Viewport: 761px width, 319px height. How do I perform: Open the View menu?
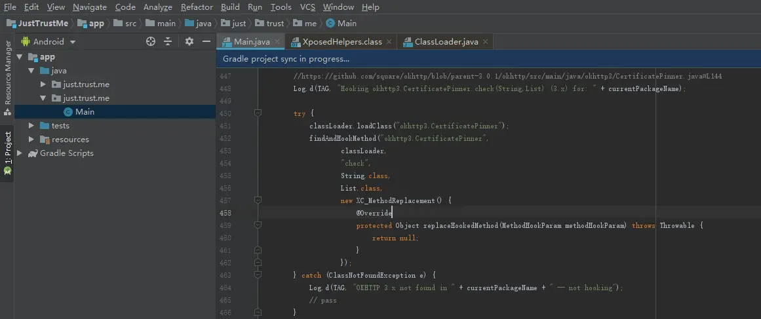tap(56, 7)
